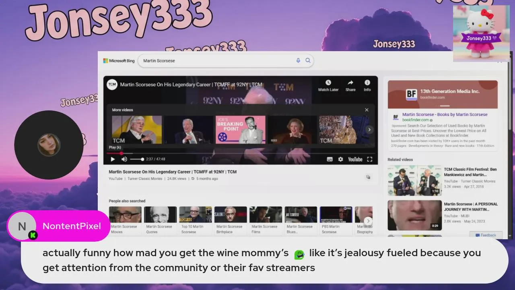Select Top 10 Martin Scorsese search
The width and height of the screenshot is (515, 290).
click(x=195, y=220)
